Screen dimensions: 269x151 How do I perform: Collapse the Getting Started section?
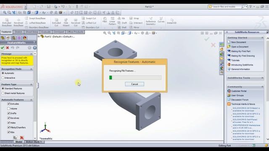[262, 38]
